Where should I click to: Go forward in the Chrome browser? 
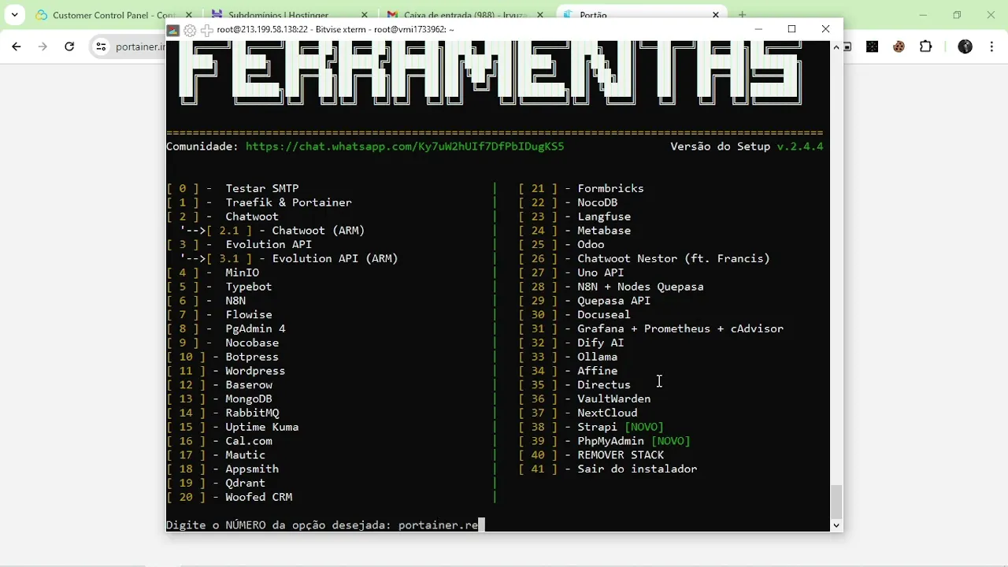point(43,46)
